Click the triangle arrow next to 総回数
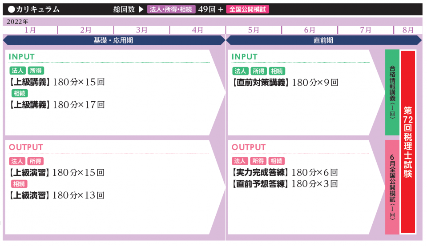Image resolution: width=427 pixels, height=246 pixels. pos(141,9)
